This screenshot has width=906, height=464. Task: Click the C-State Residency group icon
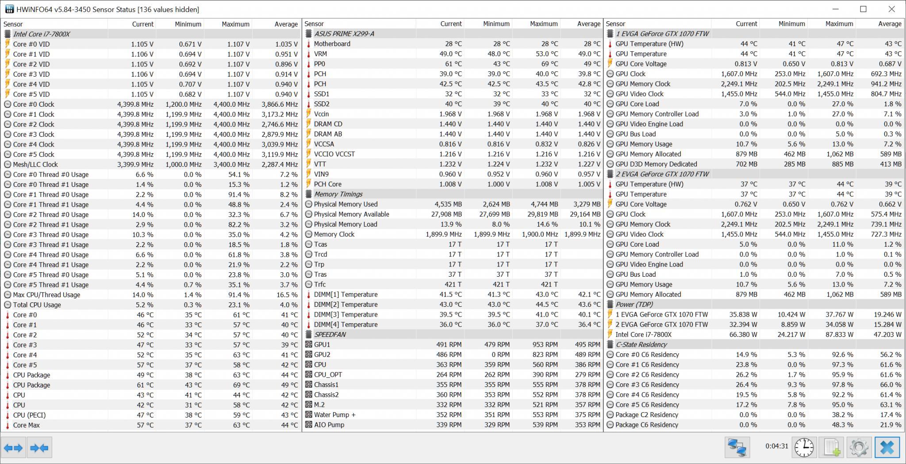tap(610, 344)
